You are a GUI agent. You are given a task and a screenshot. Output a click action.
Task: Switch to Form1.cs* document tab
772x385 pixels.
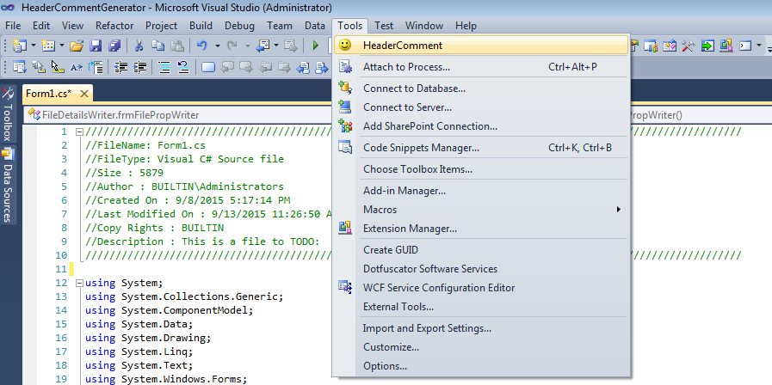pos(49,94)
